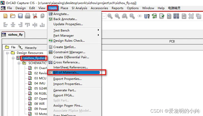Click the Zoom All magnifier icon

point(132,16)
